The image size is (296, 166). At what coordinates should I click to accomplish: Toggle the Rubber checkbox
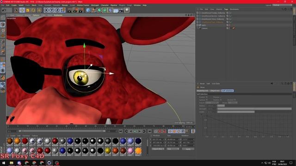(x=221, y=100)
